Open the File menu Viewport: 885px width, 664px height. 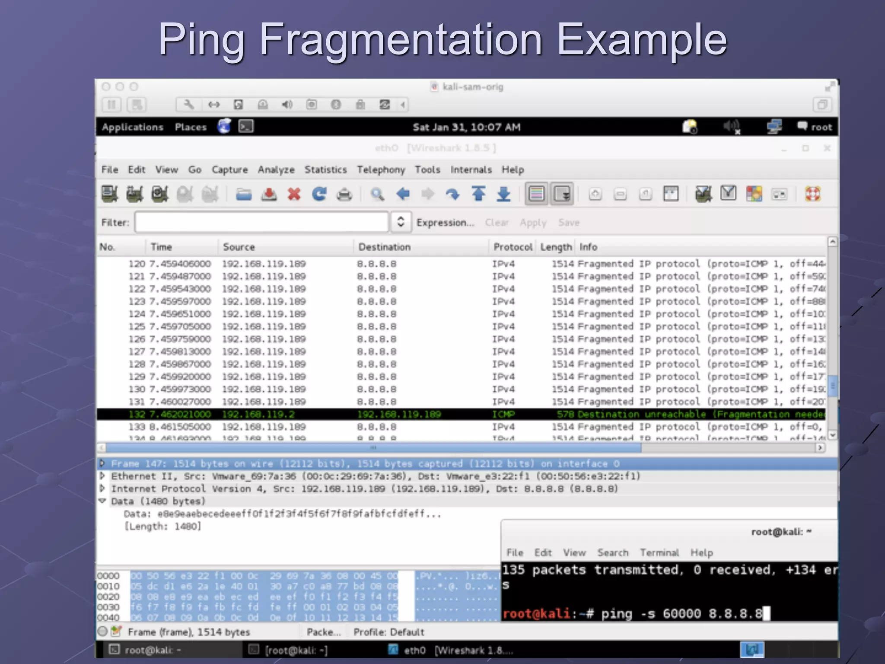pos(109,169)
